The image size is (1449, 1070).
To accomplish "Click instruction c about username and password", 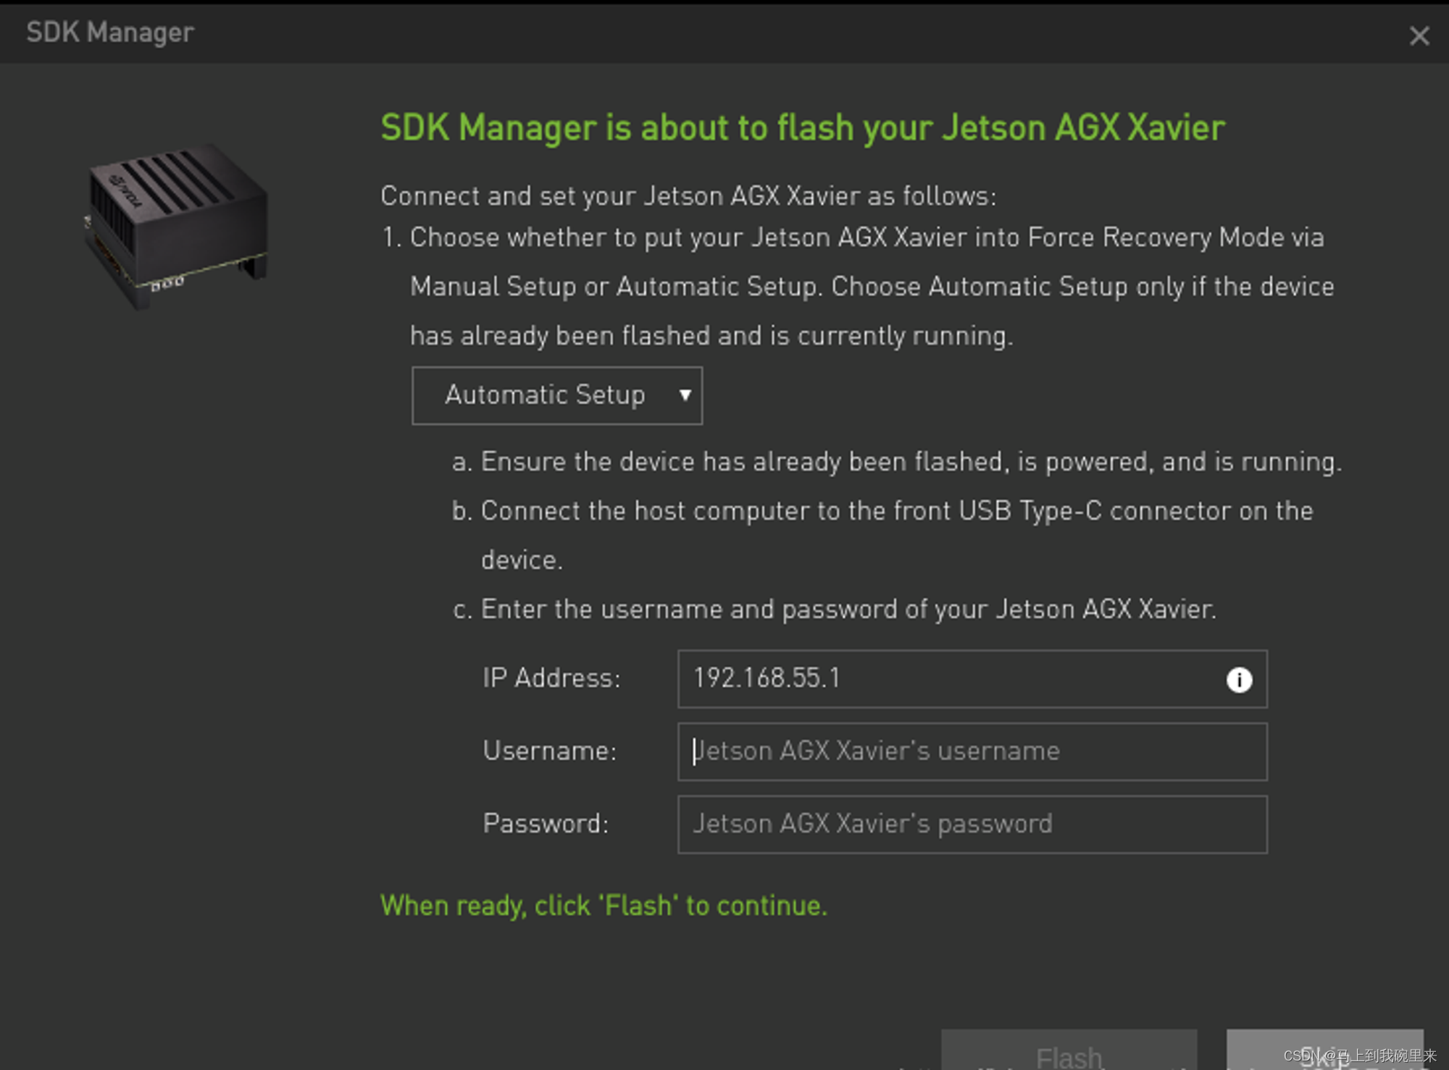I will [x=833, y=610].
